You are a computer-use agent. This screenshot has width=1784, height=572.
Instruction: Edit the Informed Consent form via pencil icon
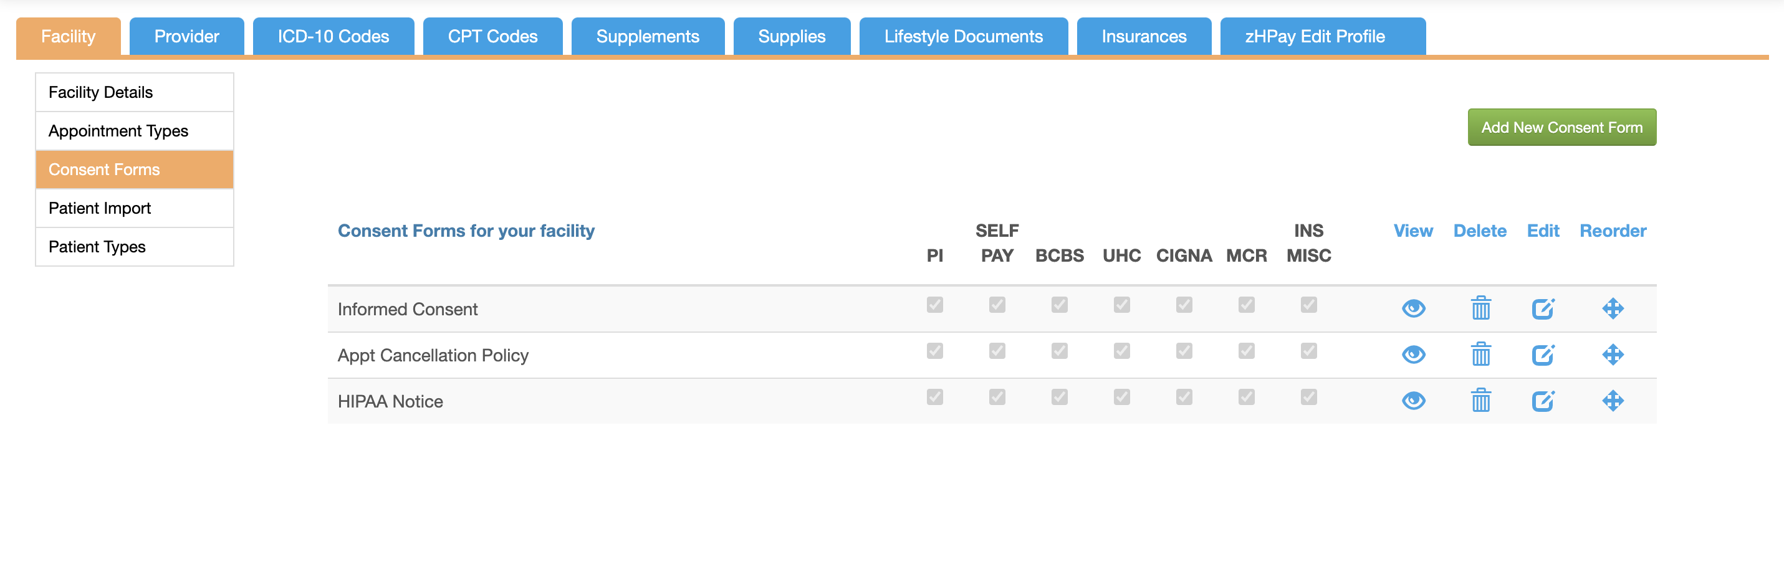coord(1543,308)
